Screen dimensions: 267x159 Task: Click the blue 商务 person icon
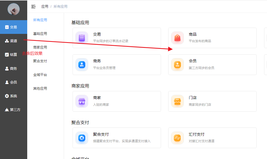(x=82, y=65)
